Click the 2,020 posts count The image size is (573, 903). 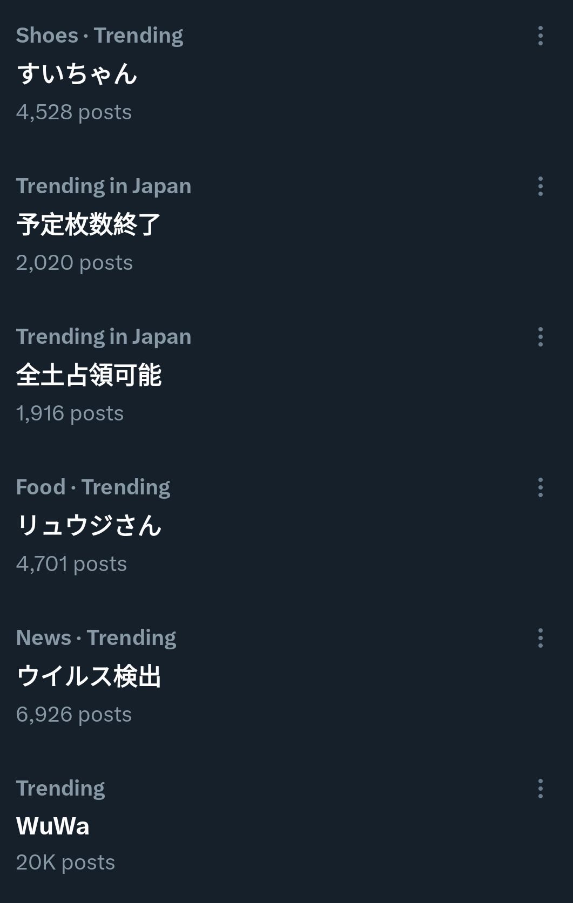75,263
